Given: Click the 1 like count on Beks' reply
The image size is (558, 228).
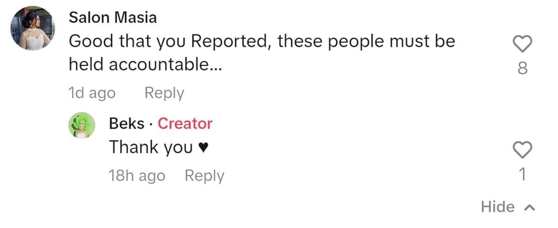Looking at the screenshot, I should coord(522,175).
